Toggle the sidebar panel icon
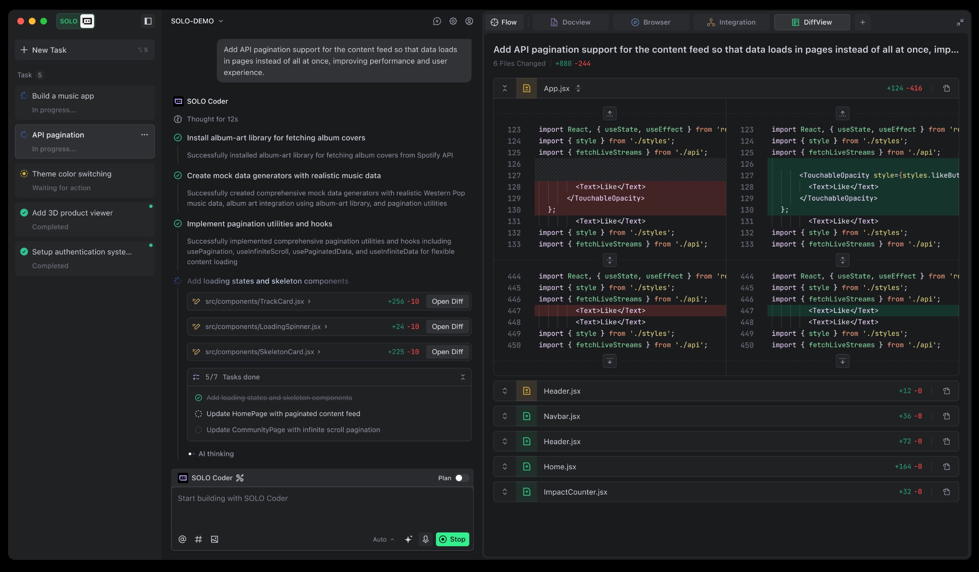Image resolution: width=979 pixels, height=572 pixels. tap(148, 21)
